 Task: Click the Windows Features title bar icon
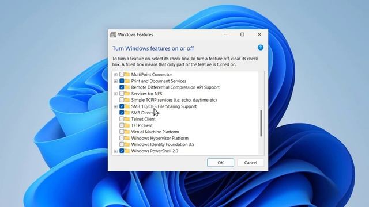[x=113, y=34]
